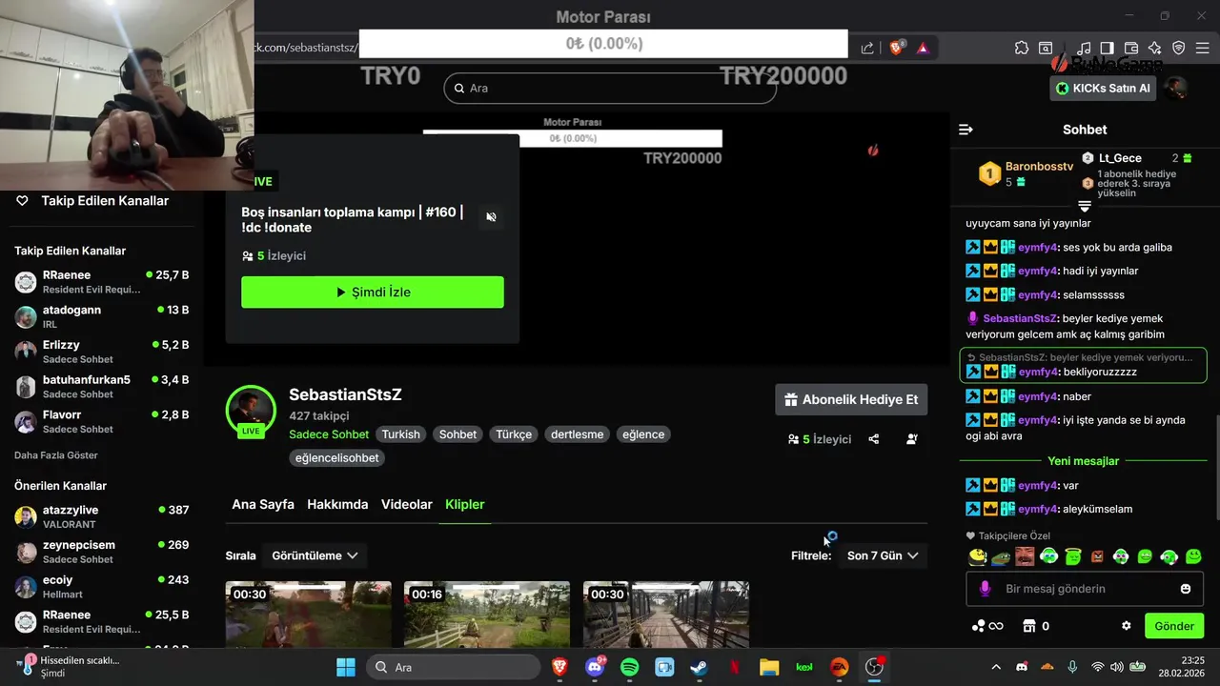The height and width of the screenshot is (686, 1220).
Task: Unmute the stream preview sound
Action: click(x=491, y=217)
